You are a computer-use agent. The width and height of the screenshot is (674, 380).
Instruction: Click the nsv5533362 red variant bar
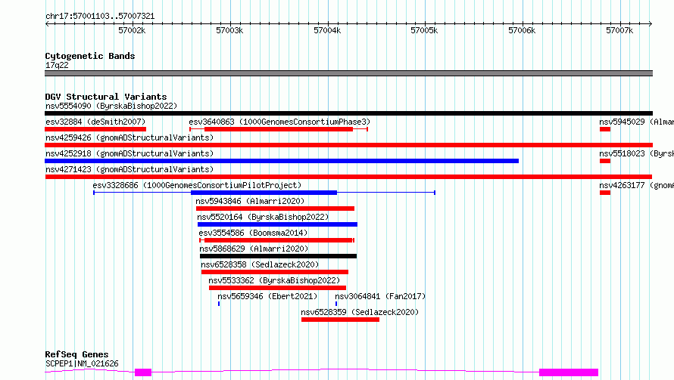click(277, 288)
